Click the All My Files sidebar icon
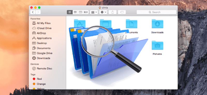 click(34, 23)
